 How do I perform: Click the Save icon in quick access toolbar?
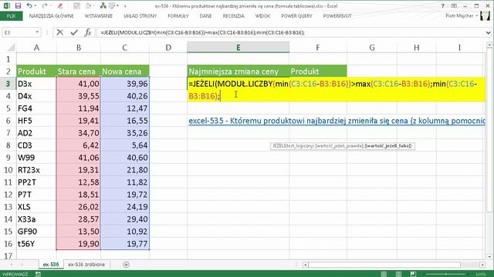(18, 5)
